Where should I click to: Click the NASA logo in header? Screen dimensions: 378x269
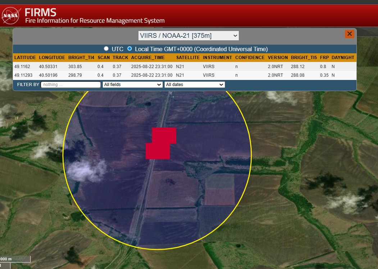(x=10, y=16)
